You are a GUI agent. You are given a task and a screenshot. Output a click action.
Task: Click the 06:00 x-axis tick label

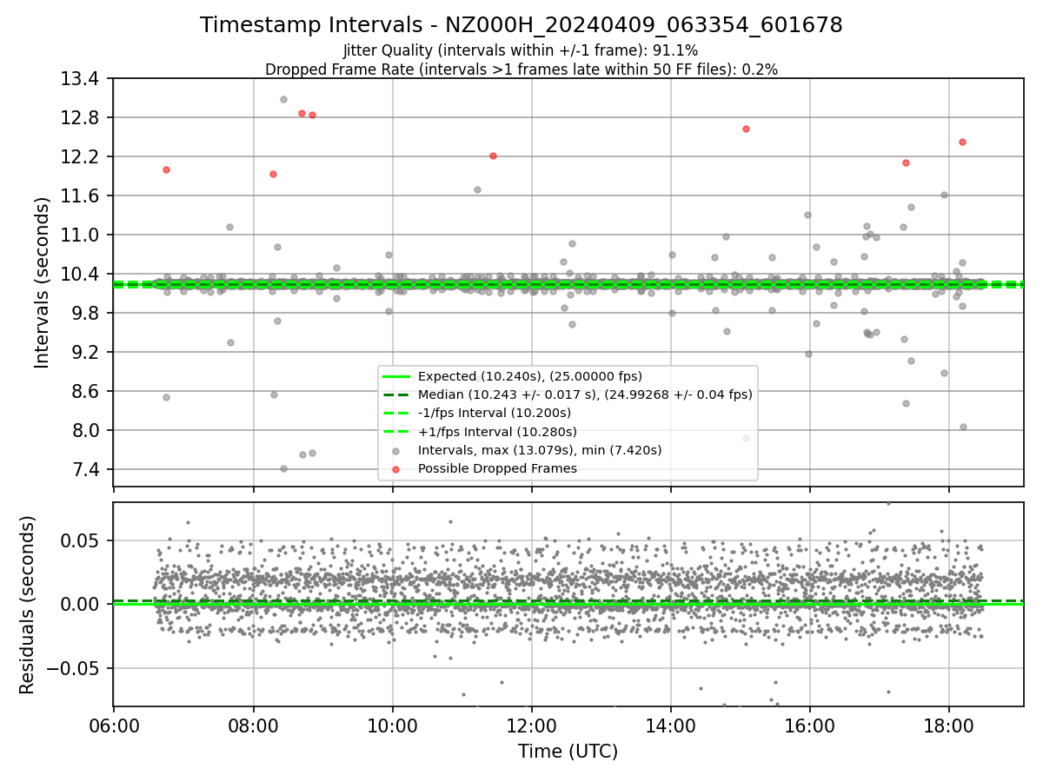114,726
